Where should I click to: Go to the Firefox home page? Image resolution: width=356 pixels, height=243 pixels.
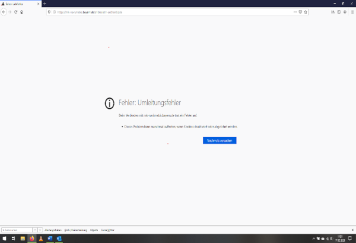click(22, 11)
